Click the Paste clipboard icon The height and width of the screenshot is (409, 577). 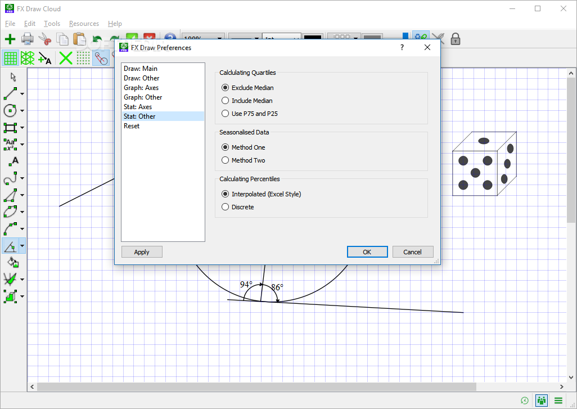point(79,39)
